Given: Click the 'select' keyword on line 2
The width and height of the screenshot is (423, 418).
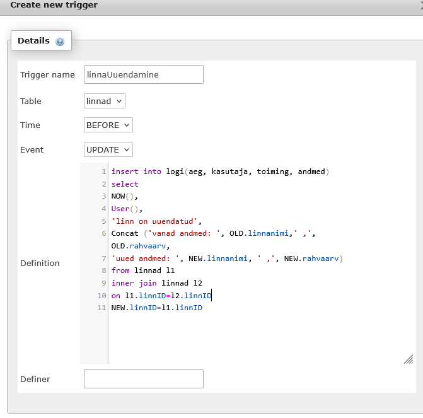Looking at the screenshot, I should coord(125,184).
